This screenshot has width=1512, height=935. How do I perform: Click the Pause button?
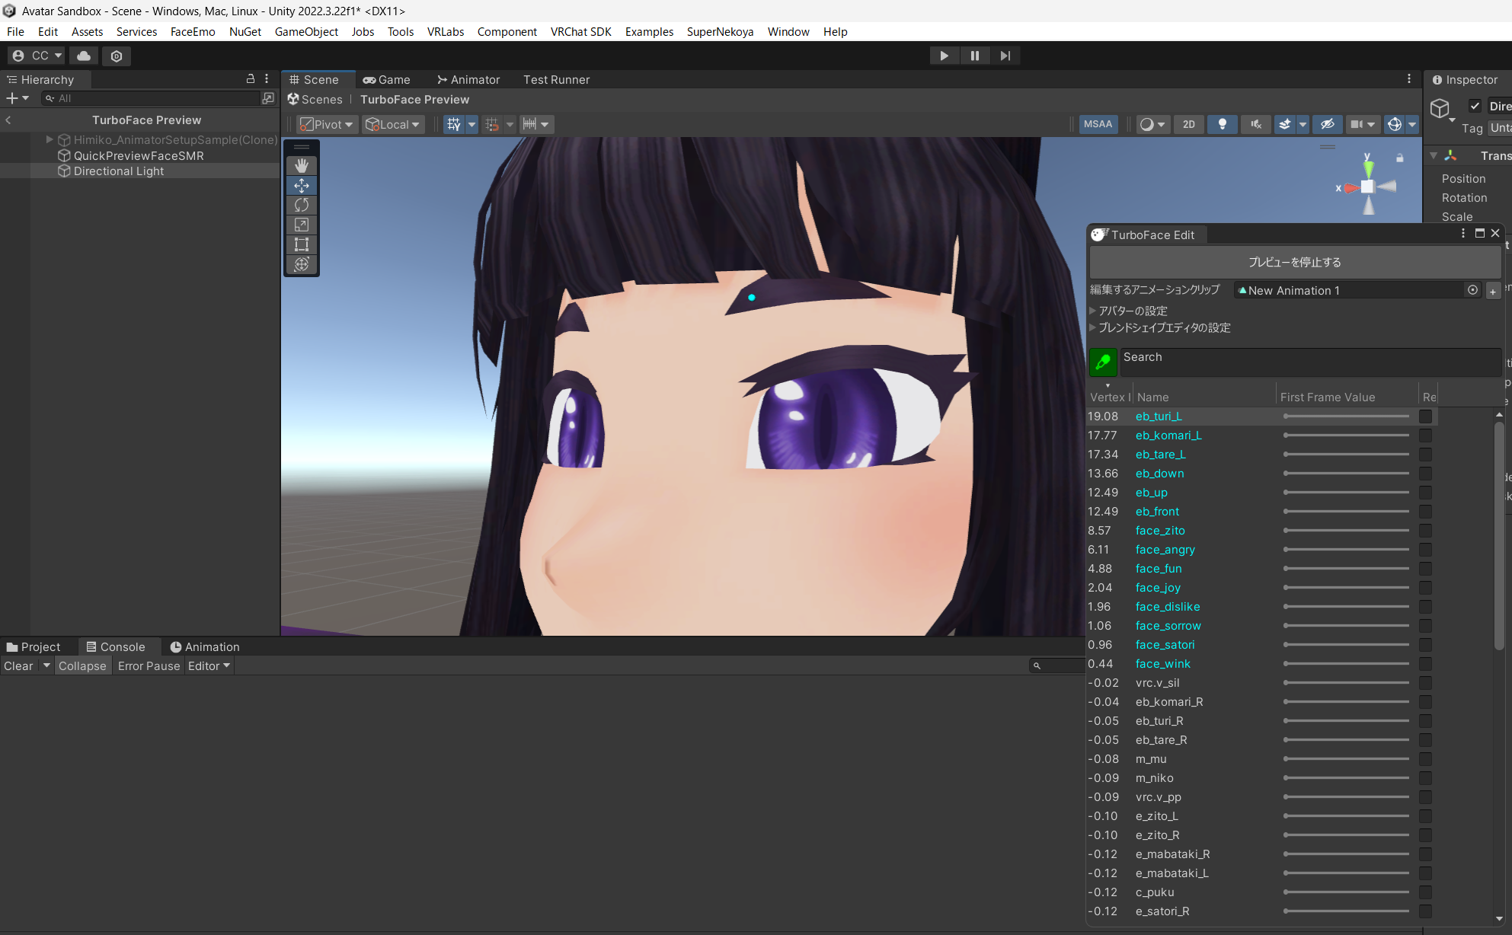point(974,56)
